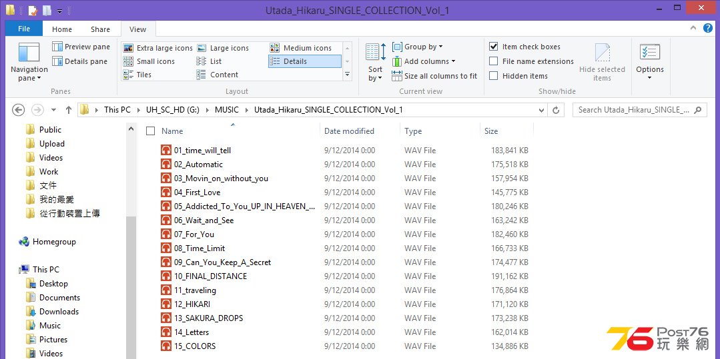
Task: Go up one folder level
Action: click(x=69, y=110)
